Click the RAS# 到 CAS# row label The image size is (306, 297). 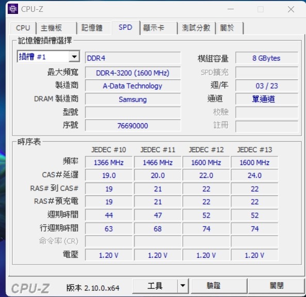[x=54, y=188]
